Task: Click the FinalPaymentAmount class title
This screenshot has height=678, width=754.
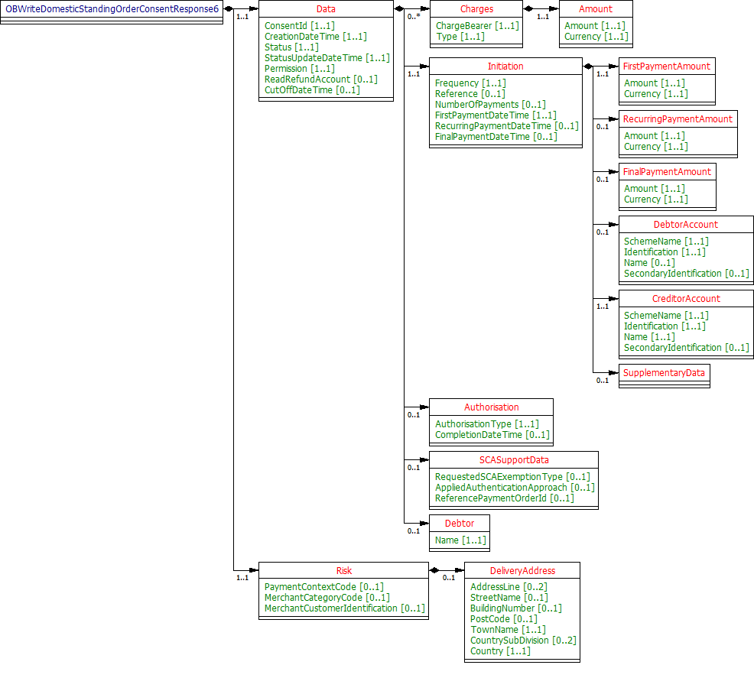Action: pyautogui.click(x=667, y=172)
